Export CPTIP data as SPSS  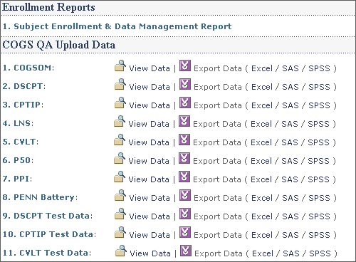coord(319,105)
